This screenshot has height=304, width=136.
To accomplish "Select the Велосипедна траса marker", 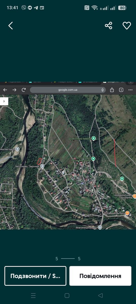I will (93, 159).
